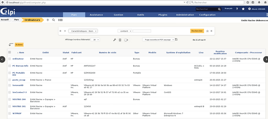Click in the GLPI header Rechercher field
This screenshot has height=119, width=268.
(x=207, y=9)
